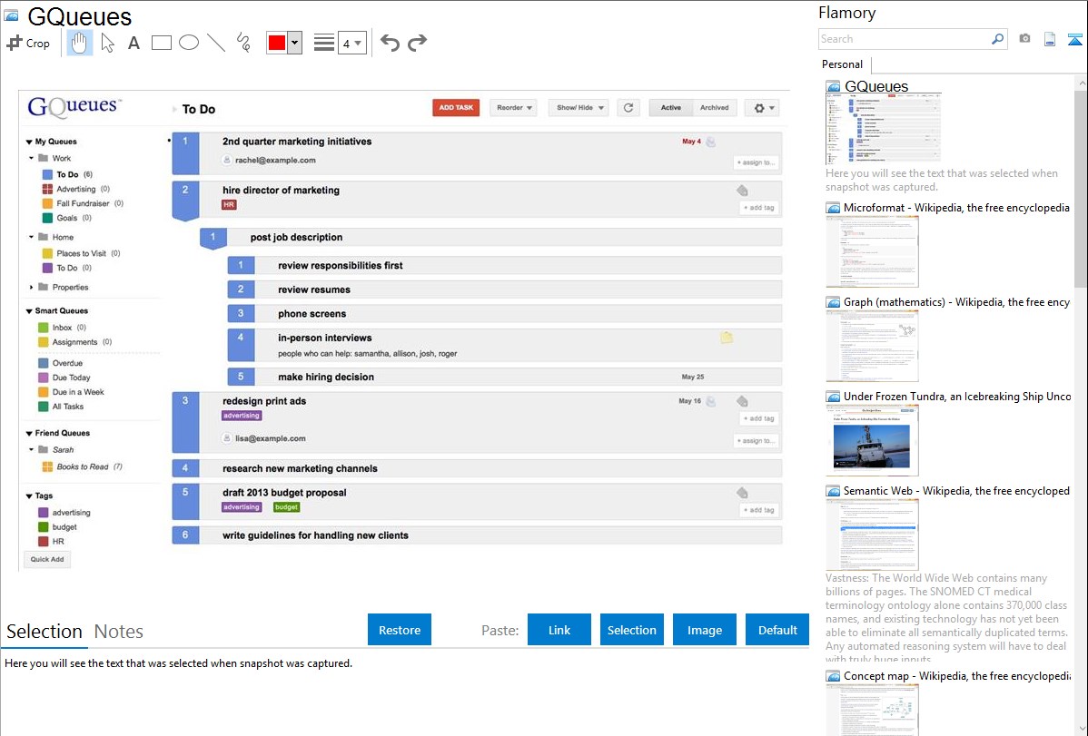Select the Crop tool
The width and height of the screenshot is (1088, 736).
[x=28, y=43]
